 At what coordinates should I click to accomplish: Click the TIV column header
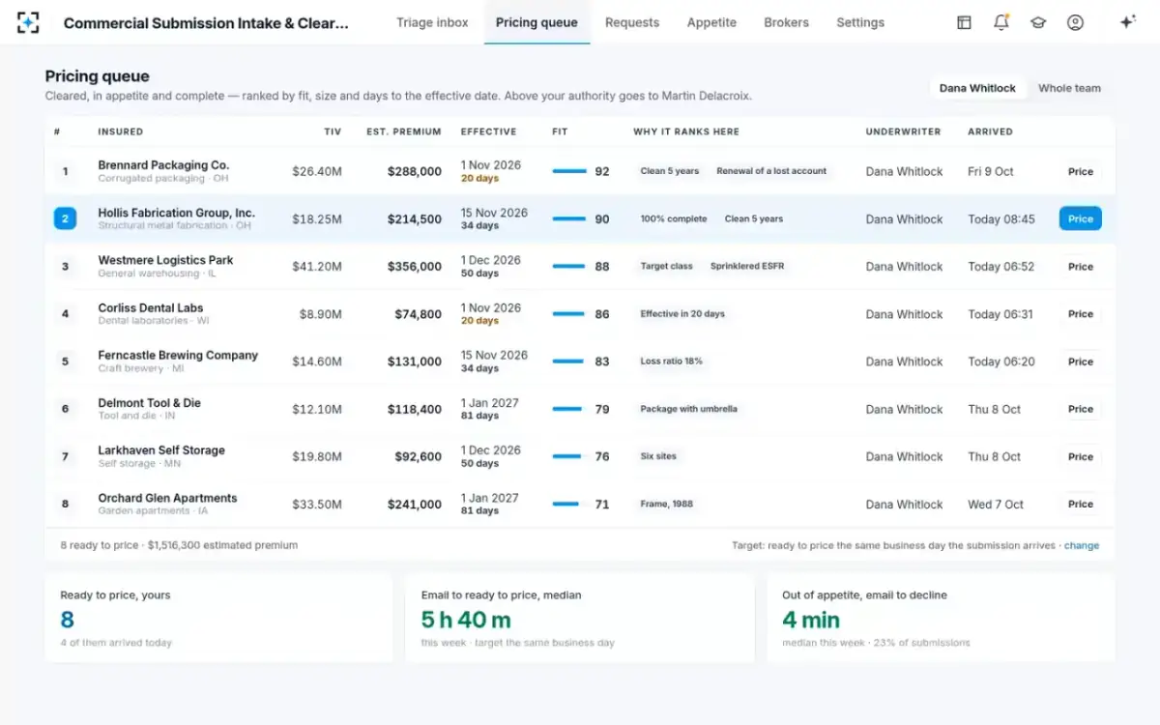(333, 131)
